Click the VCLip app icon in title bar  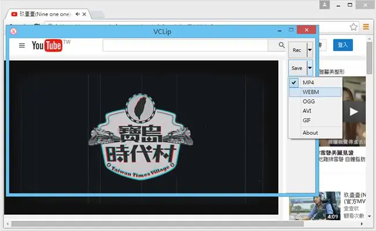[x=13, y=31]
